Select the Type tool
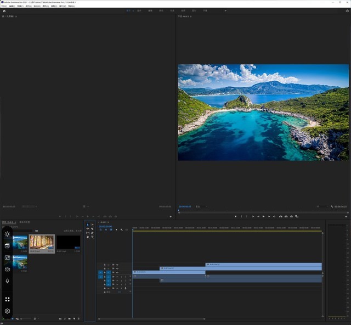Image resolution: width=351 pixels, height=325 pixels. (92, 237)
